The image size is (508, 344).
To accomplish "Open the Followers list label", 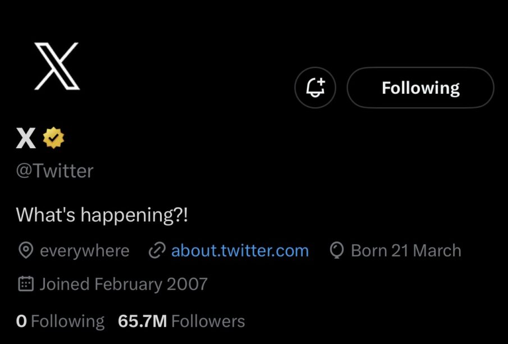I will [208, 322].
